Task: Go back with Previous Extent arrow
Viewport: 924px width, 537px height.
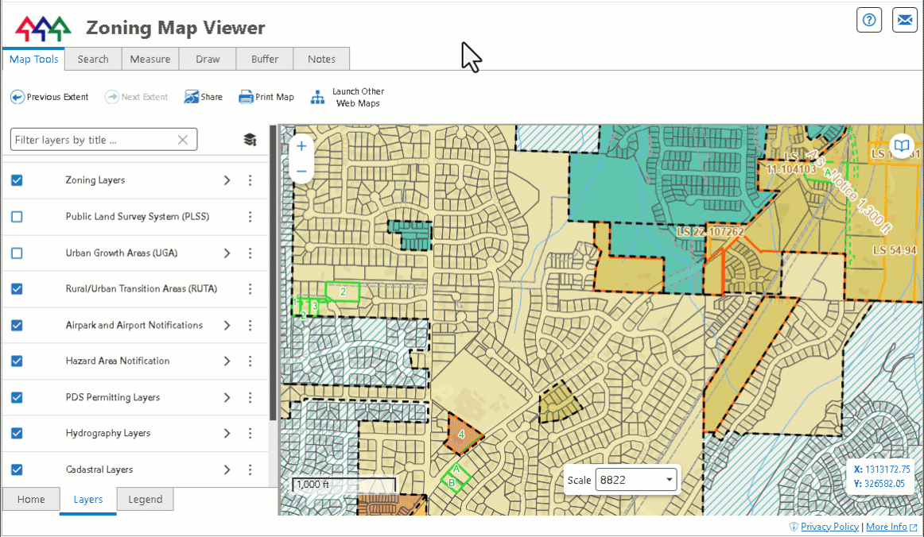Action: point(17,97)
